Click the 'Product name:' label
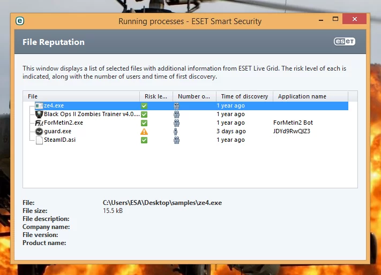The width and height of the screenshot is (381, 275). tap(44, 243)
